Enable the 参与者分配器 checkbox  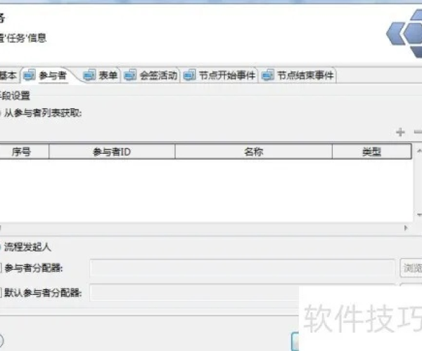point(1,267)
